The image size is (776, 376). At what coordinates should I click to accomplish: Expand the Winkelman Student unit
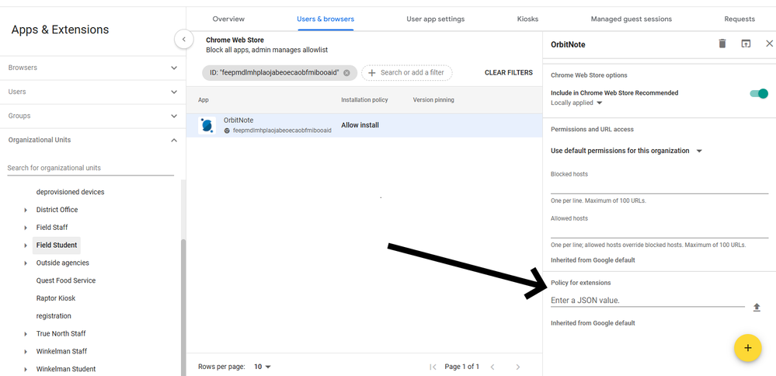tap(26, 369)
